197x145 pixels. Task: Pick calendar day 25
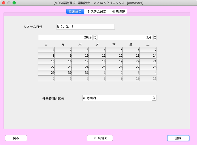(x=97, y=67)
